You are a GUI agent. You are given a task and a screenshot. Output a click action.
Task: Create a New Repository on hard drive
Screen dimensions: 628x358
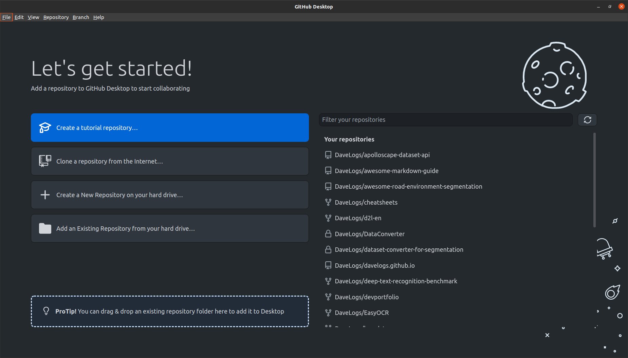[x=170, y=195]
